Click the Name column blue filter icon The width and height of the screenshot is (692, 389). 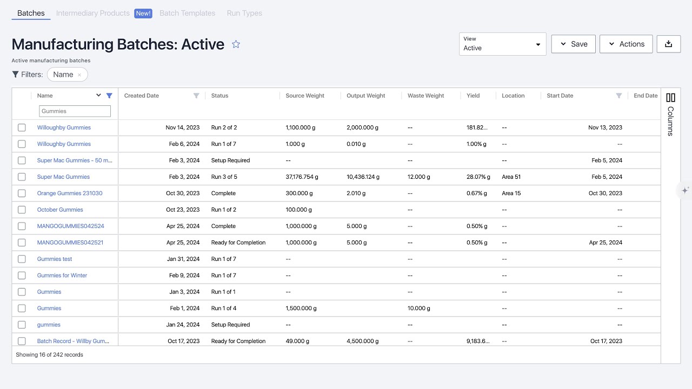click(x=109, y=96)
